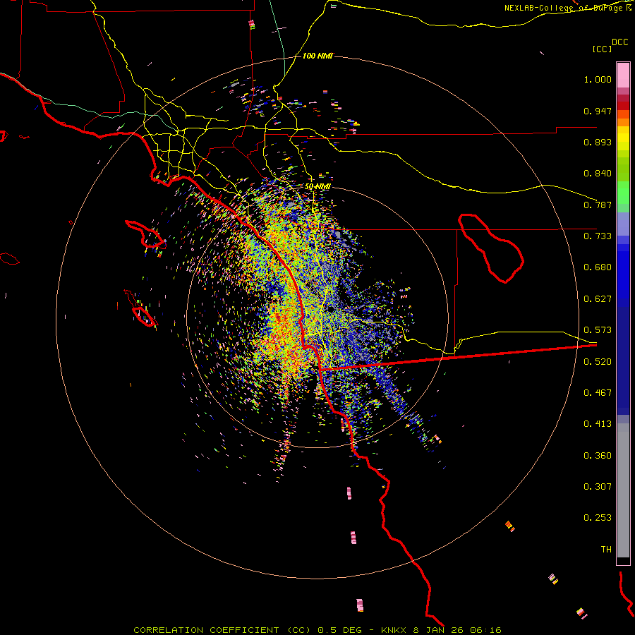Click the 0.5 DEG elevation text
This screenshot has width=635, height=635.
[x=339, y=630]
